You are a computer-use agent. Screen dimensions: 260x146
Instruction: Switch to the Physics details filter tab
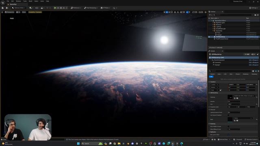pyautogui.click(x=238, y=74)
